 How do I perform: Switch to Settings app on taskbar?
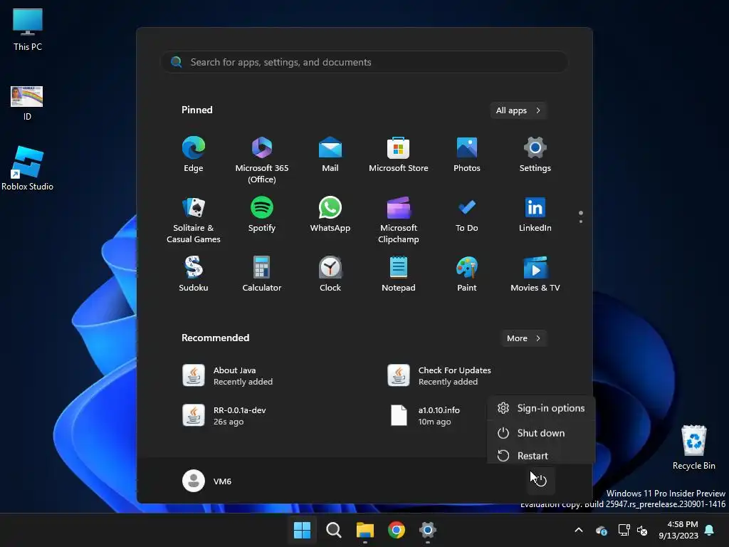click(427, 530)
